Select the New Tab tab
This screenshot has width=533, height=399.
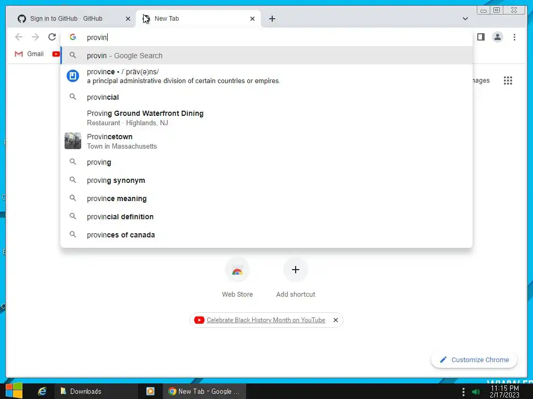(x=199, y=19)
